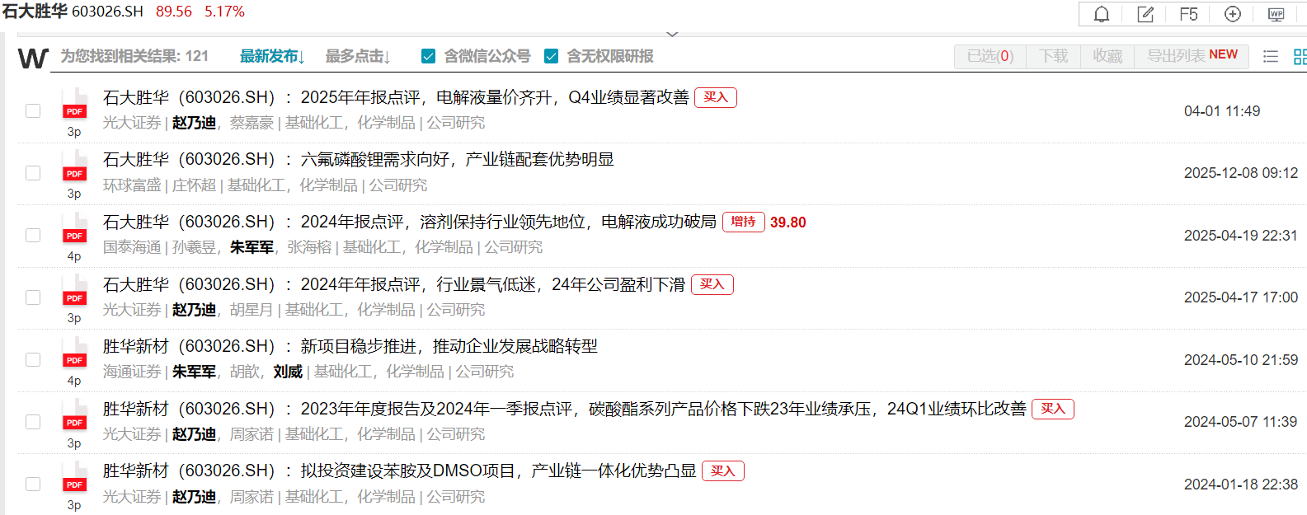
Task: Select checkbox for 2025年年报点评 row
Action: [x=33, y=110]
